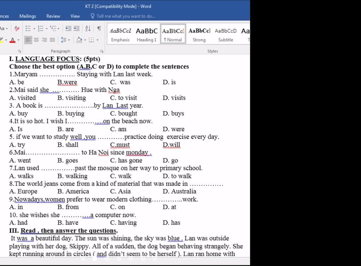Open multilevel list dropdown arrow
361x266 pixels.
(x=59, y=29)
